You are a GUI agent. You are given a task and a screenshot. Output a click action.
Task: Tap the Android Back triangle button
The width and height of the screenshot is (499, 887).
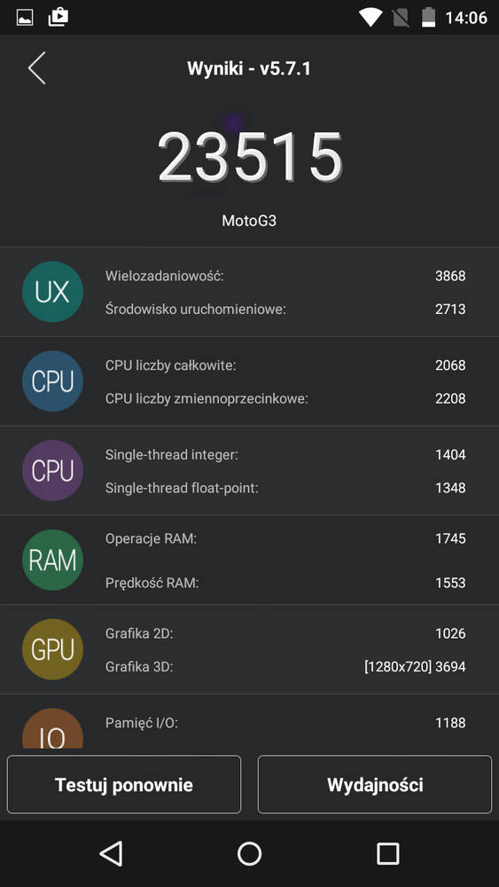tap(111, 853)
